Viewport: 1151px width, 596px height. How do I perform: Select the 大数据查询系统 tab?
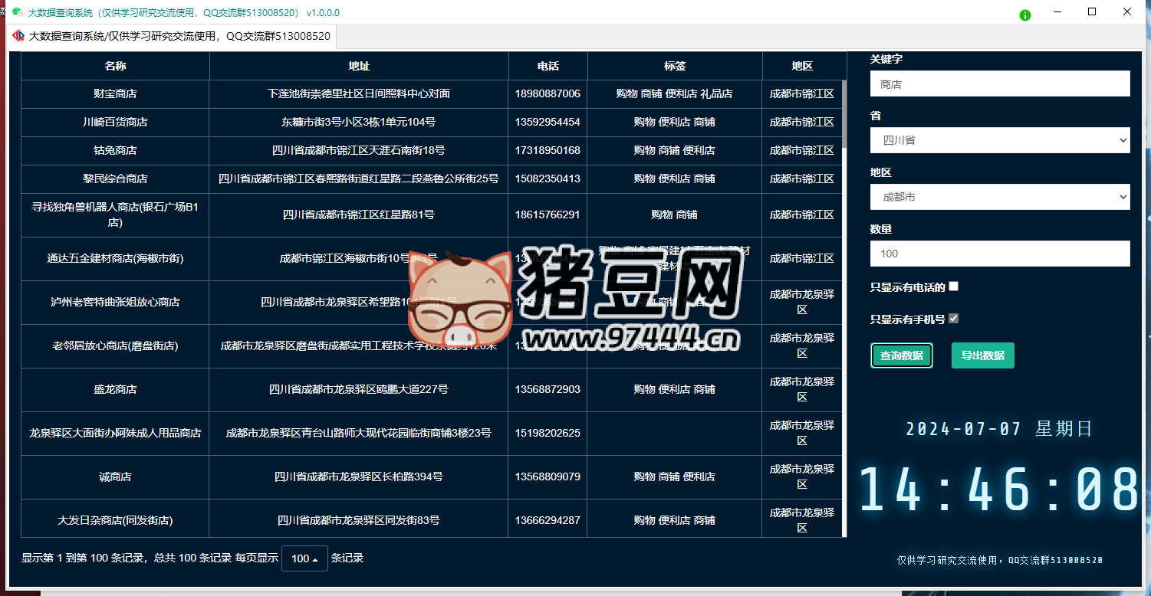[173, 36]
